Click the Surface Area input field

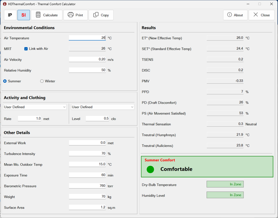pos(87,207)
